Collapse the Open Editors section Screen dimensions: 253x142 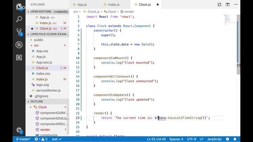click(47, 11)
